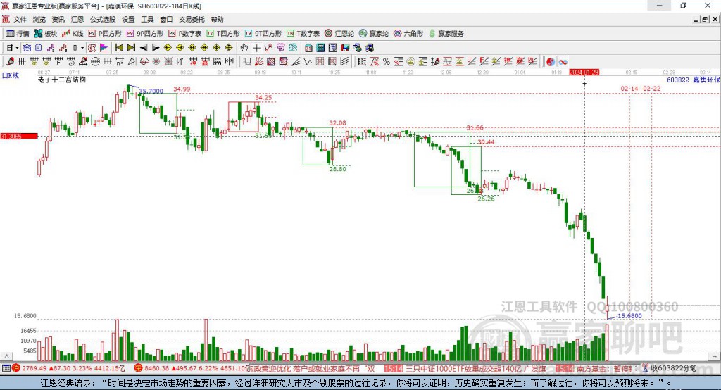Jump to first bar icon

118,48
